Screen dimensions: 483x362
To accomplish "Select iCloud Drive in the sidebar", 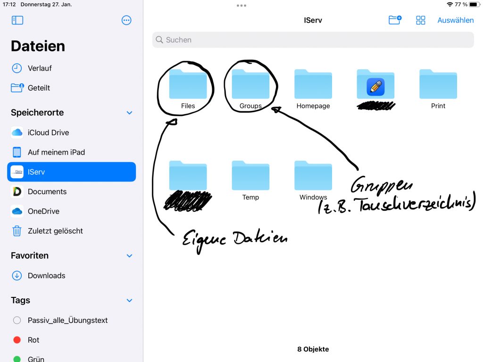I will pyautogui.click(x=48, y=133).
